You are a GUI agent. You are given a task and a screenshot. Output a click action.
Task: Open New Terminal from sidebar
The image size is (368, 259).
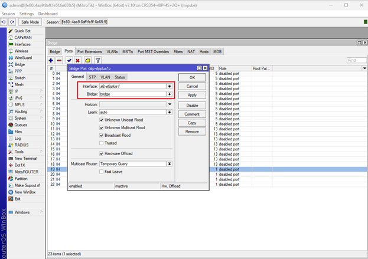pos(25,159)
